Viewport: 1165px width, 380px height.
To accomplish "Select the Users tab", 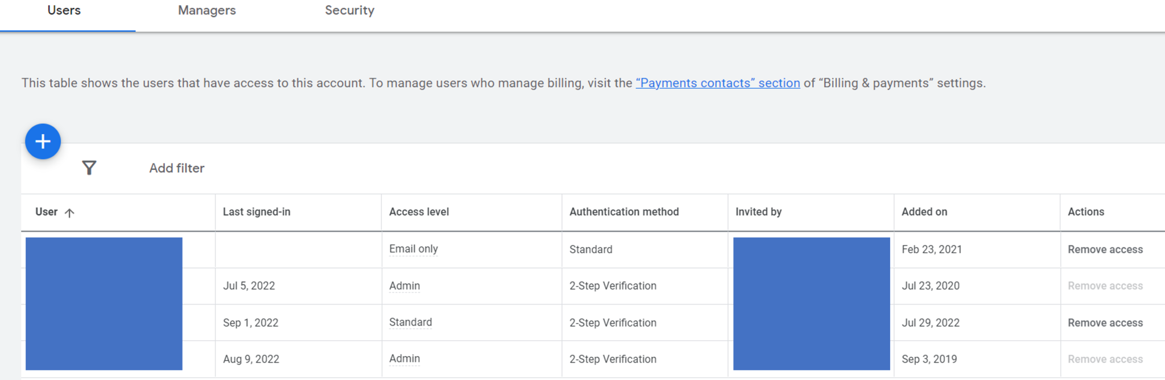I will 64,11.
